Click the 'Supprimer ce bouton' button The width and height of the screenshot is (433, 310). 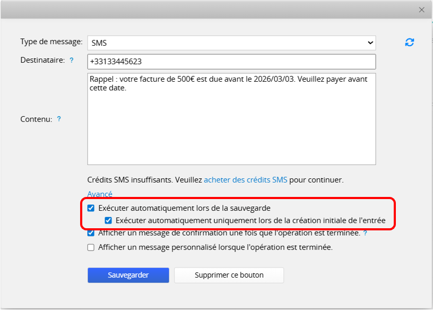229,275
